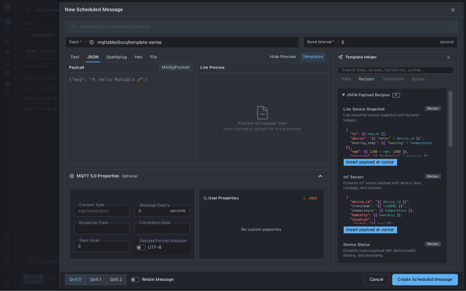Click the Recipe badge on Live Sensor Snapshot

433,109
